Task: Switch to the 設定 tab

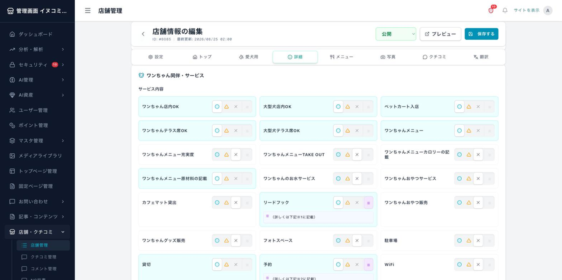Action: point(156,57)
